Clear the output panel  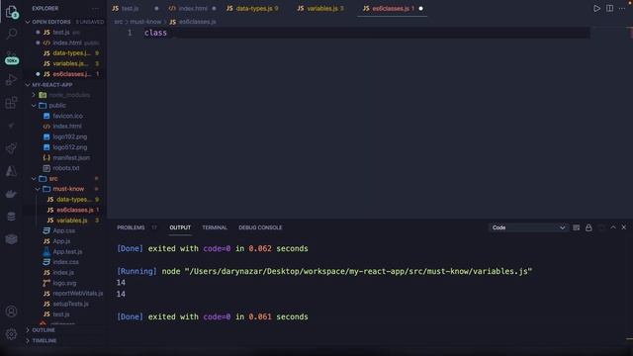576,227
